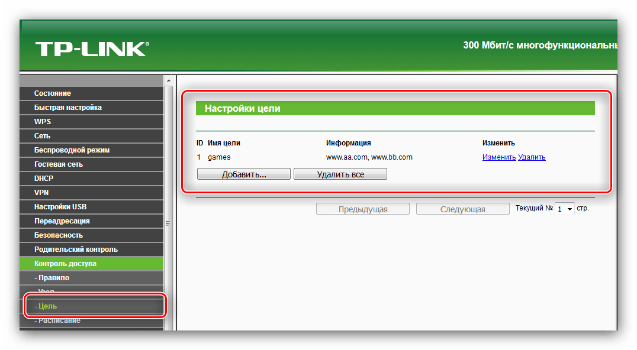Expand the Сеть section

(42, 136)
